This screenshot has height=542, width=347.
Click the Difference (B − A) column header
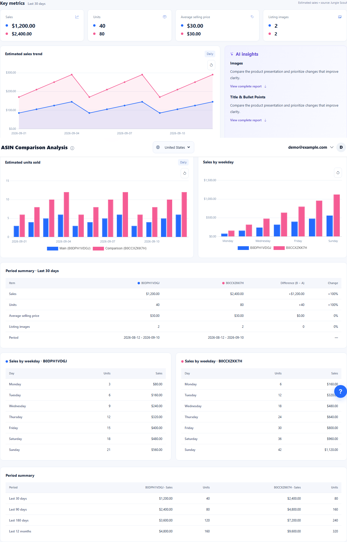[x=292, y=283]
